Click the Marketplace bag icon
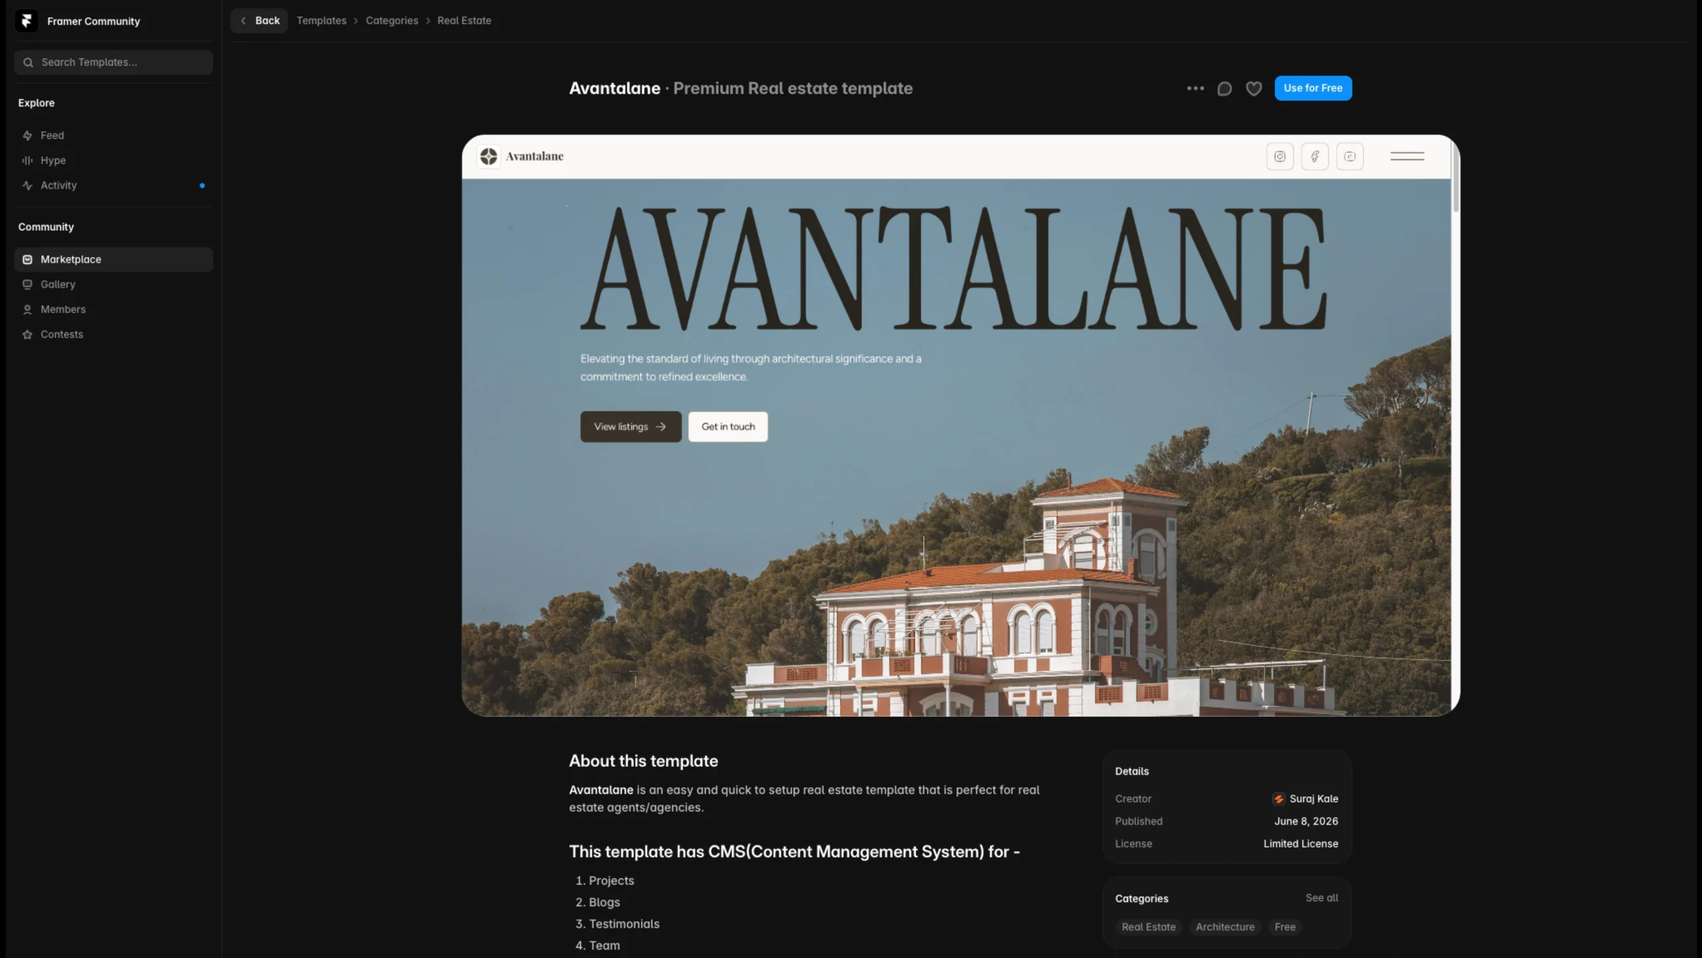The image size is (1702, 958). [x=27, y=259]
